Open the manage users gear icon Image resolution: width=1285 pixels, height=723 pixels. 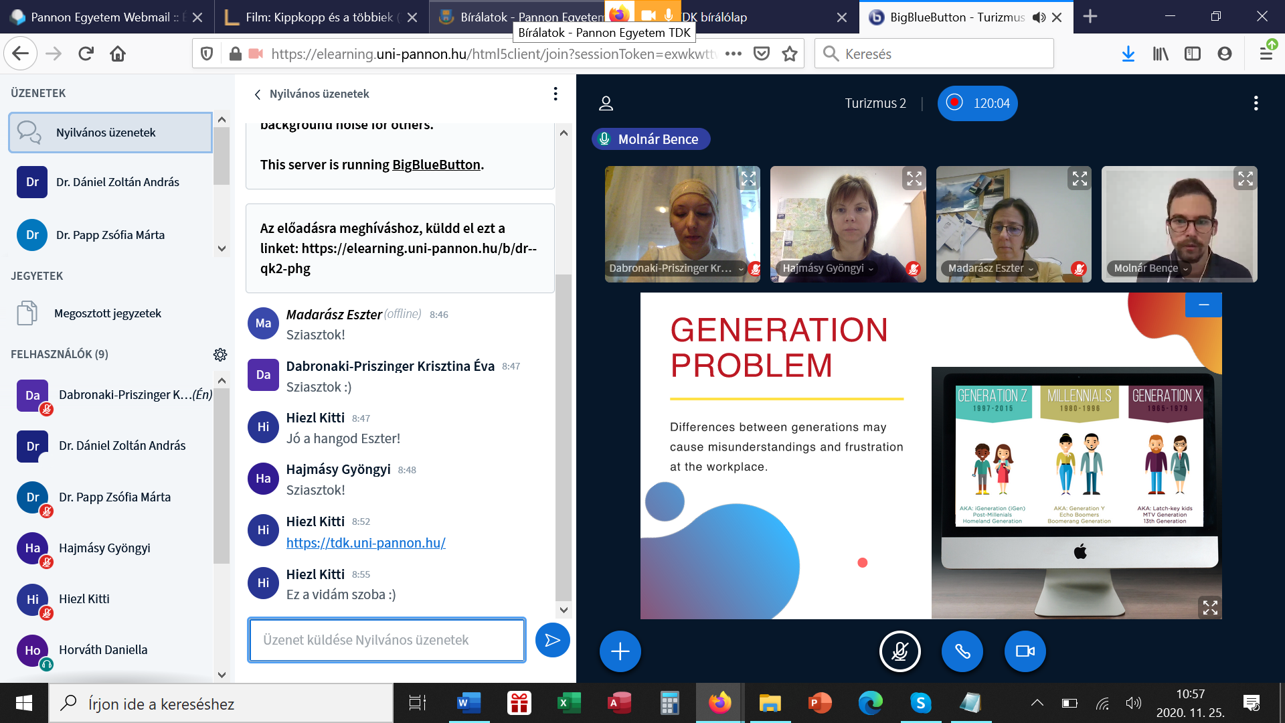(x=220, y=355)
